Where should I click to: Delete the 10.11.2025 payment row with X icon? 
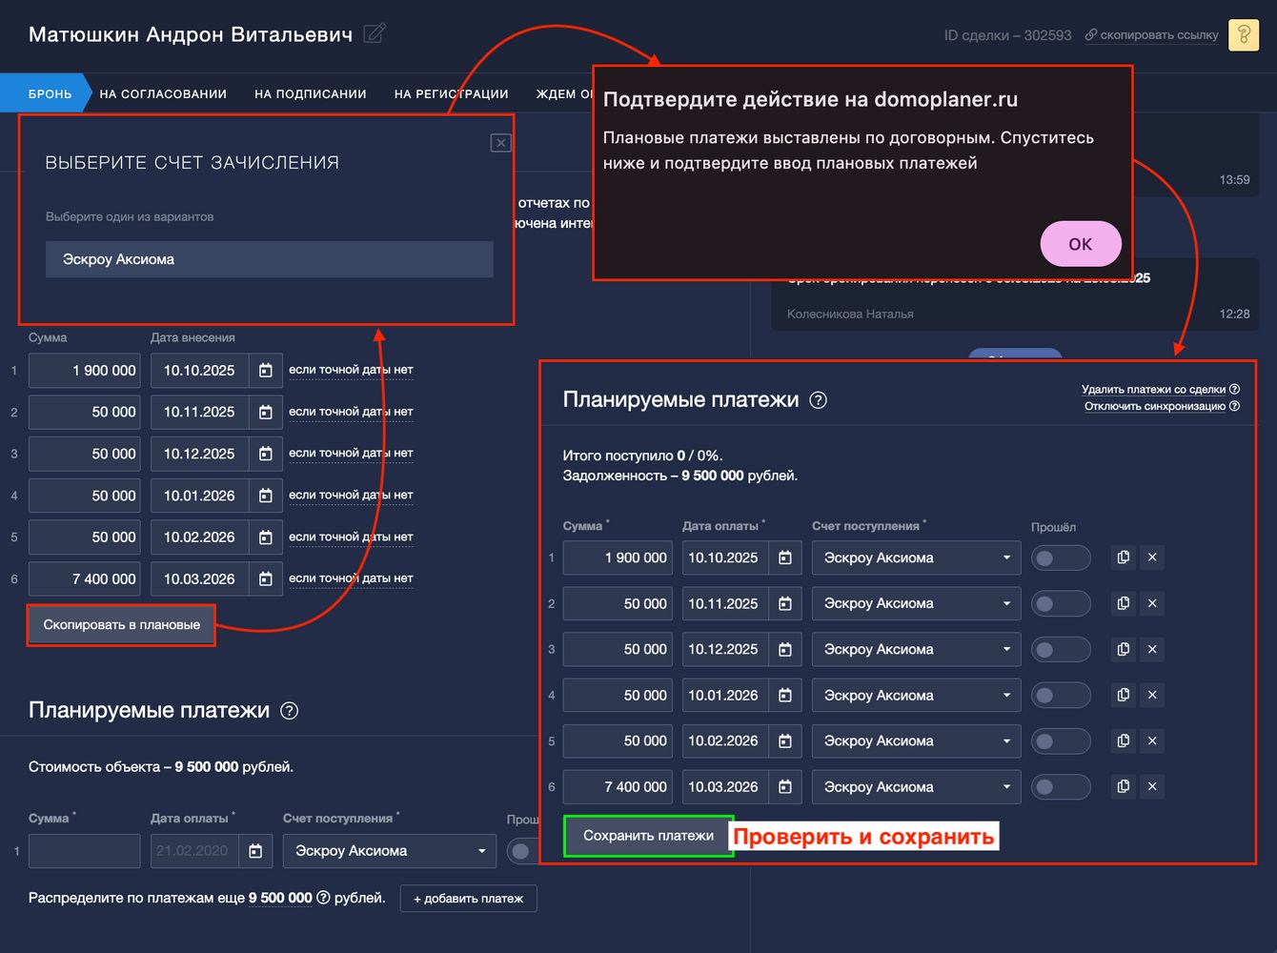point(1152,603)
